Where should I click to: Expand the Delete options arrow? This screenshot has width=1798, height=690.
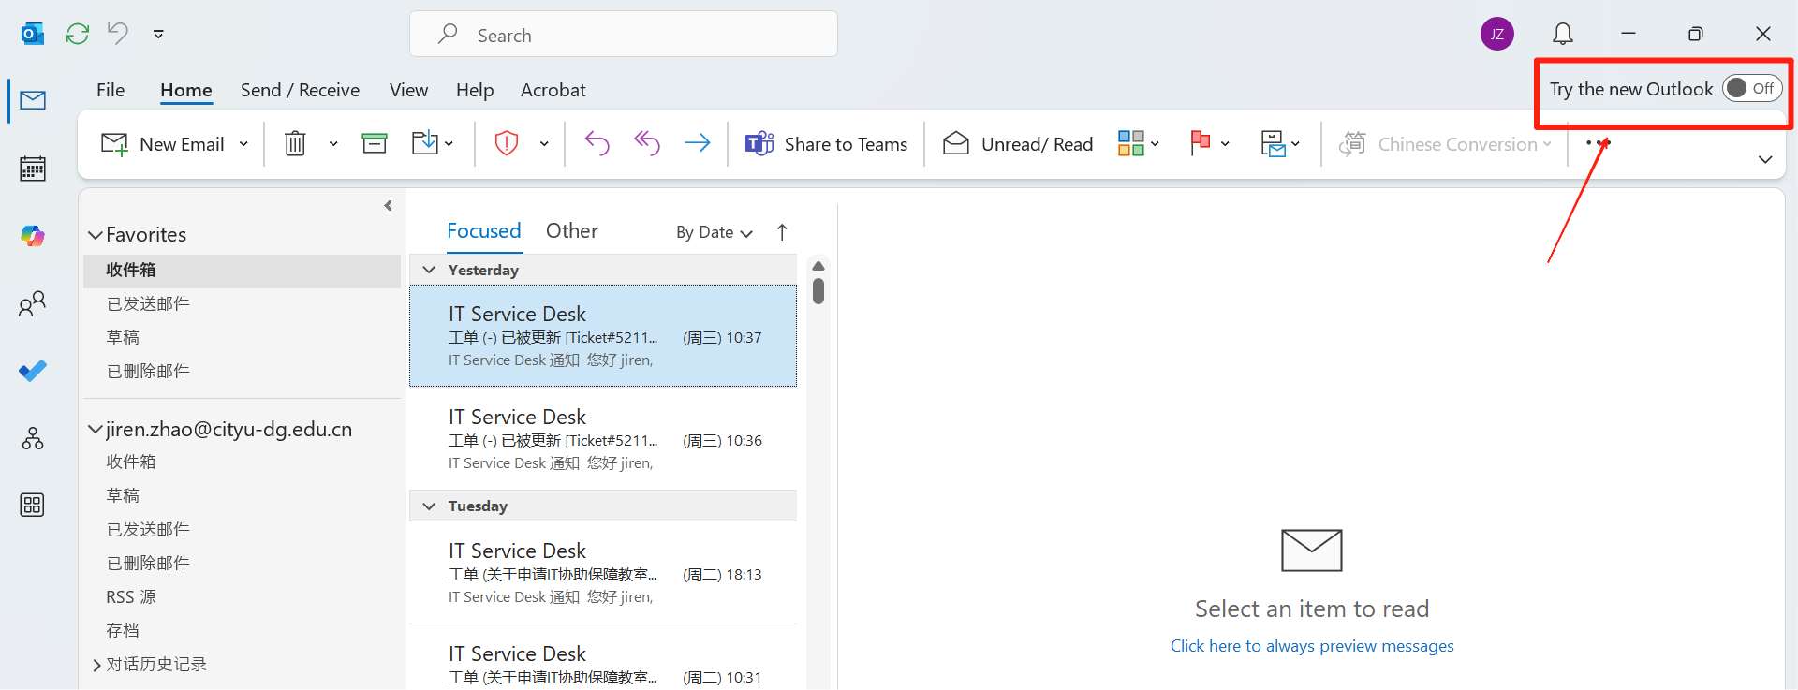click(333, 144)
